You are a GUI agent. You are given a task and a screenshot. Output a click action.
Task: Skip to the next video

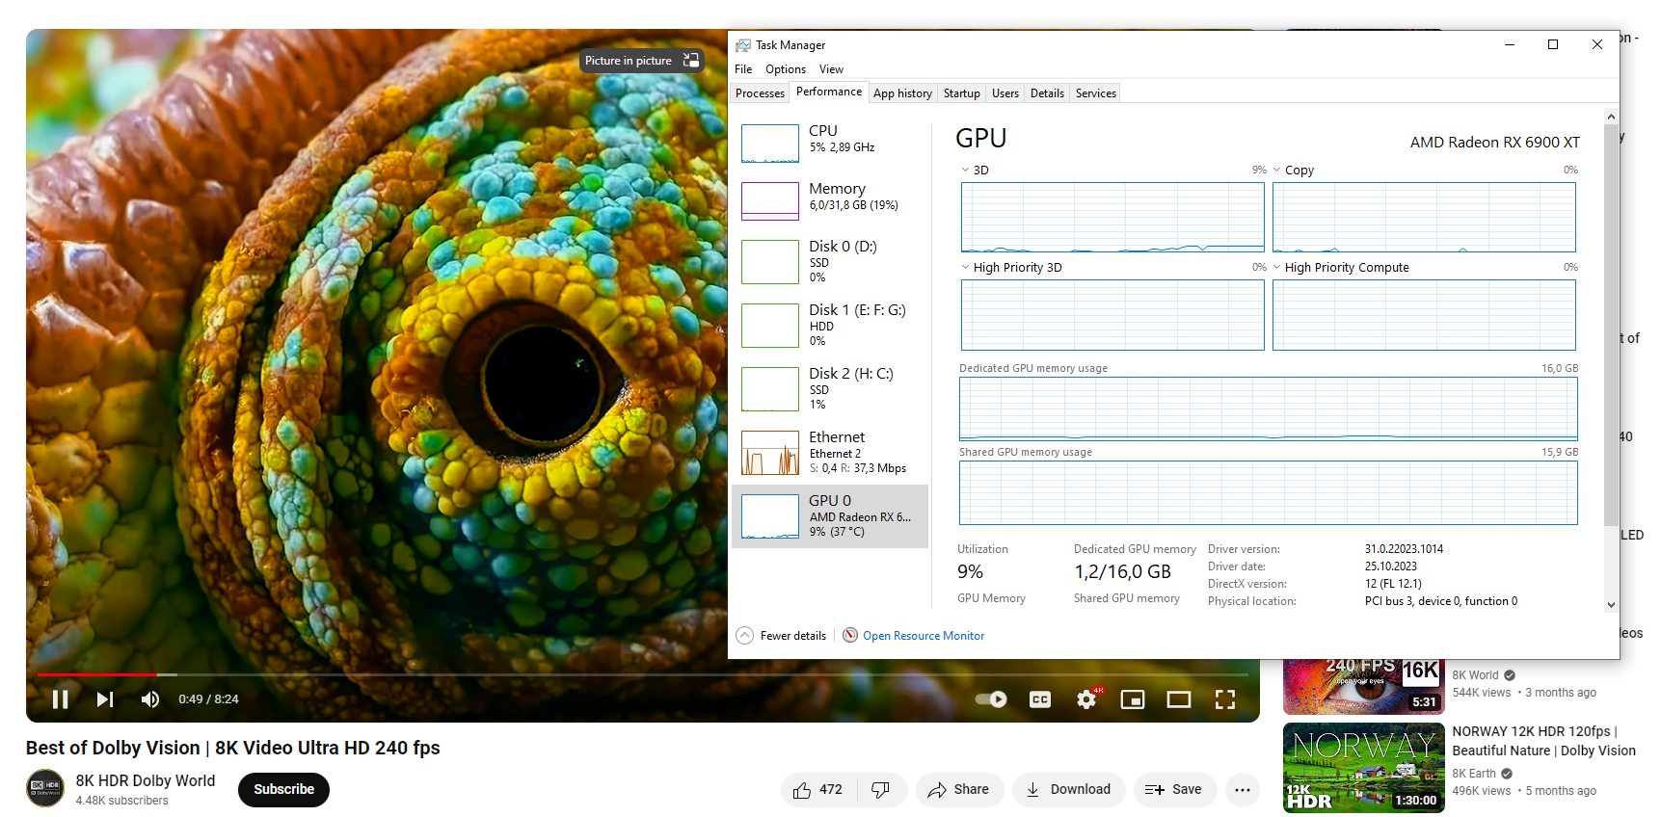point(105,699)
